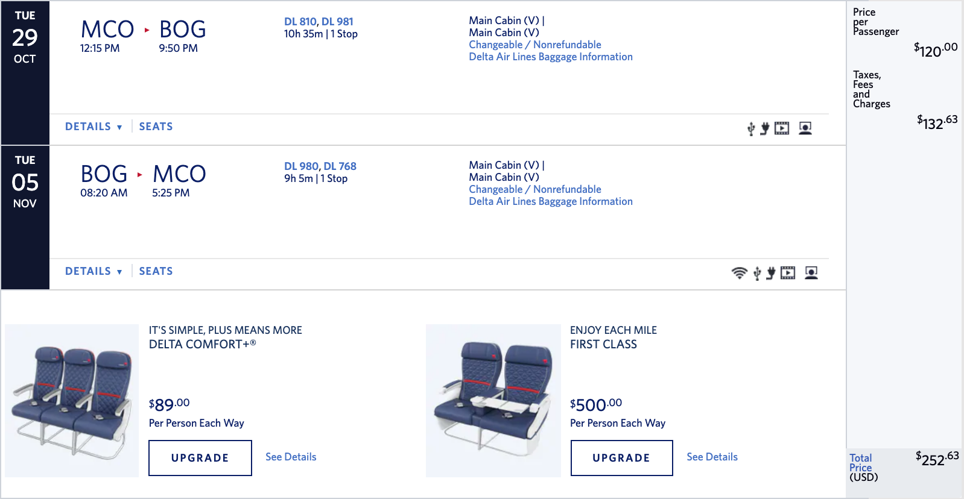
Task: Click video entertainment icon on the BOG to MCO flight
Action: (x=788, y=273)
